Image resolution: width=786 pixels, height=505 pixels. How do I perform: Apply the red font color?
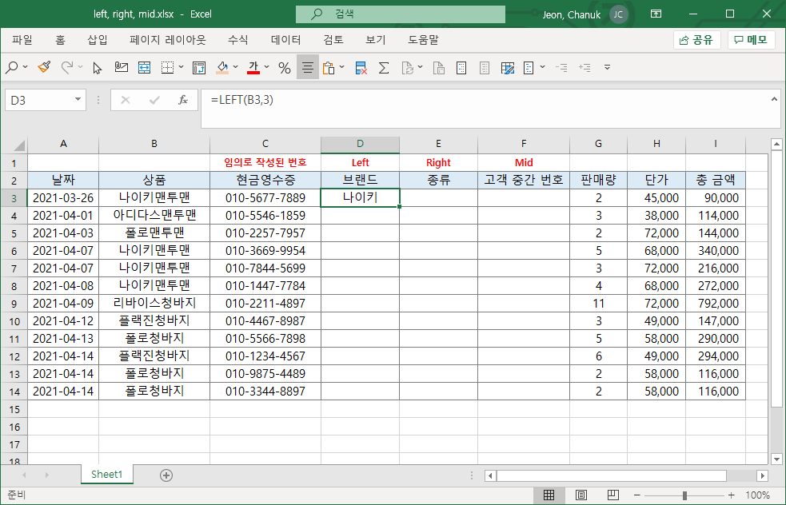(253, 68)
